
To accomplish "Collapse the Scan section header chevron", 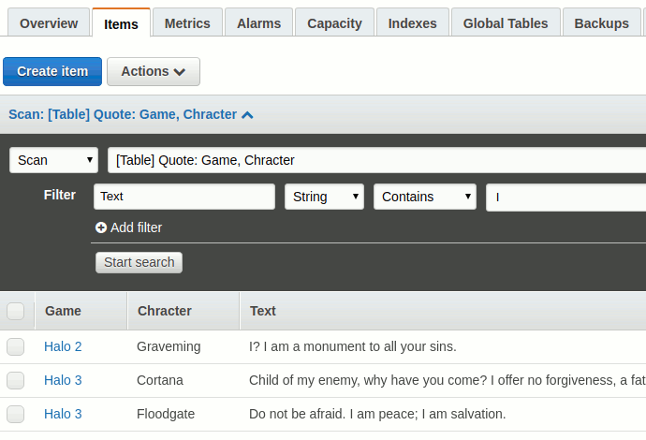I will (x=247, y=114).
